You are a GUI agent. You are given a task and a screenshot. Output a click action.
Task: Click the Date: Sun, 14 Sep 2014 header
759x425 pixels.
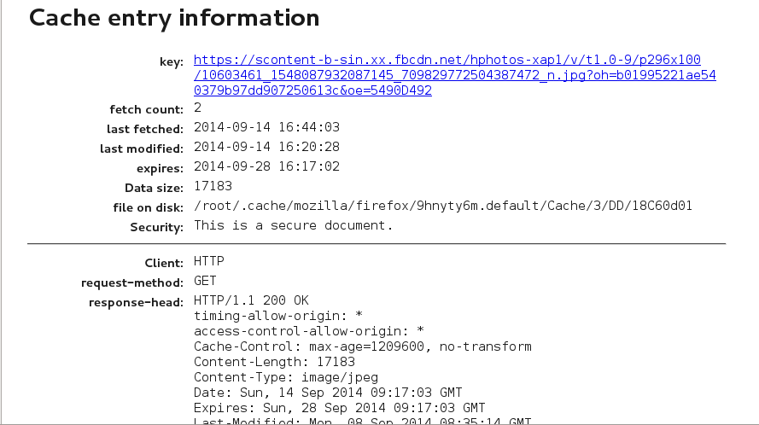click(x=328, y=393)
